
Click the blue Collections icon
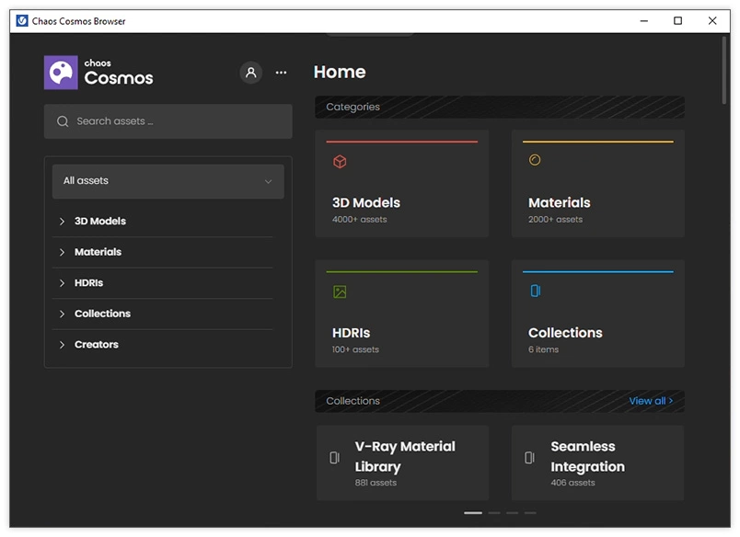[x=536, y=291]
